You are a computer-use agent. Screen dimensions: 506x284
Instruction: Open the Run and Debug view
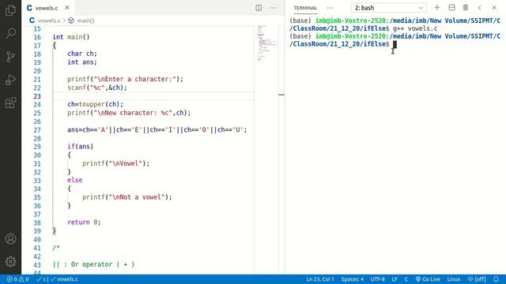(10, 80)
